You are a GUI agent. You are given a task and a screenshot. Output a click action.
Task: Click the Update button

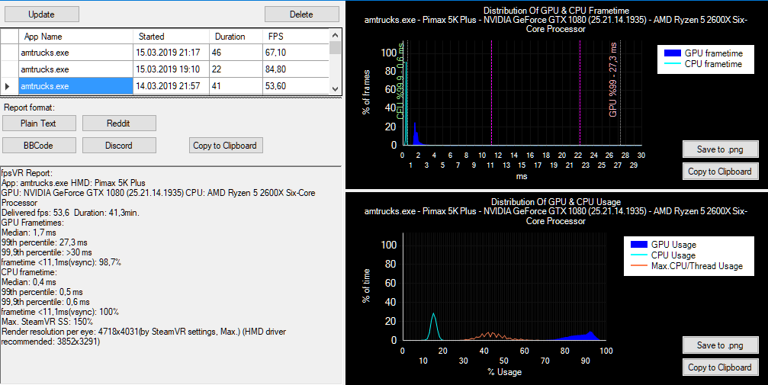42,14
